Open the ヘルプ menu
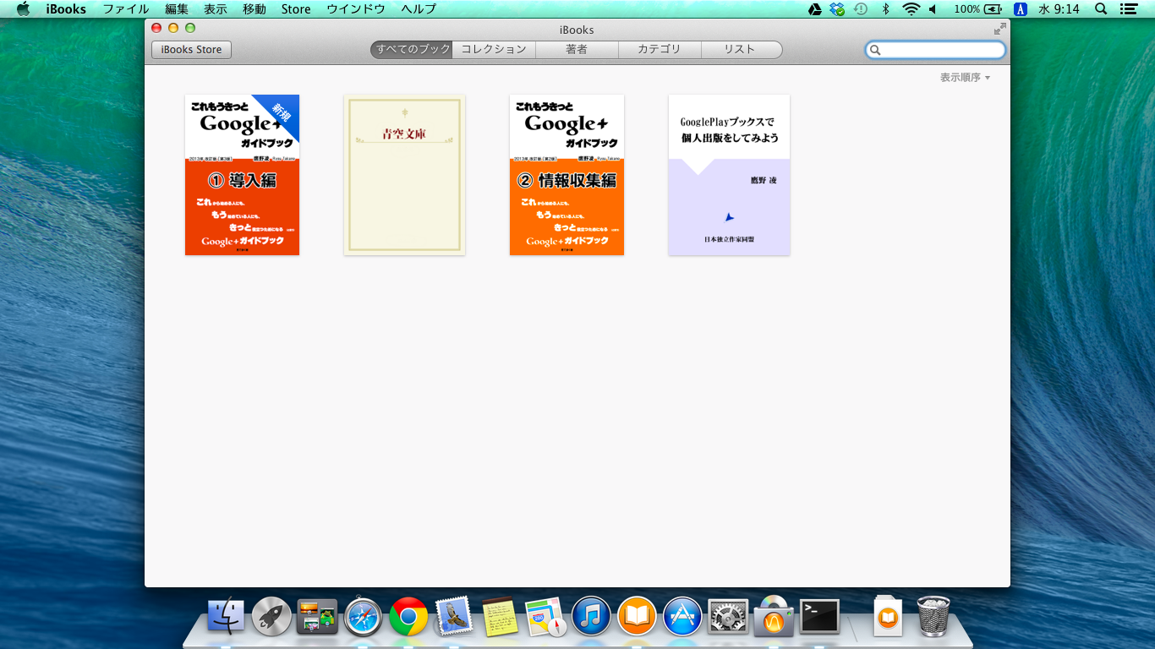1155x649 pixels. 419,9
